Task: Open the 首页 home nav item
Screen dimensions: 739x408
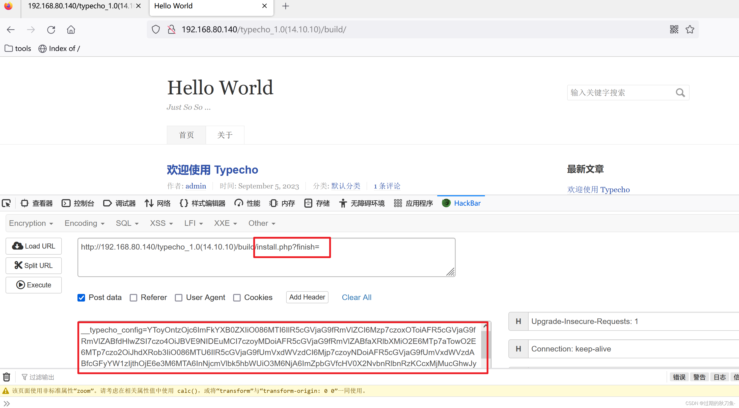Action: (x=186, y=135)
